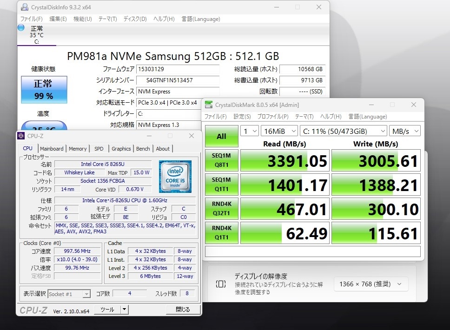Image resolution: width=450 pixels, height=330 pixels.
Task: Click the empty comment field in CrystalDiskMark
Action: 313,251
